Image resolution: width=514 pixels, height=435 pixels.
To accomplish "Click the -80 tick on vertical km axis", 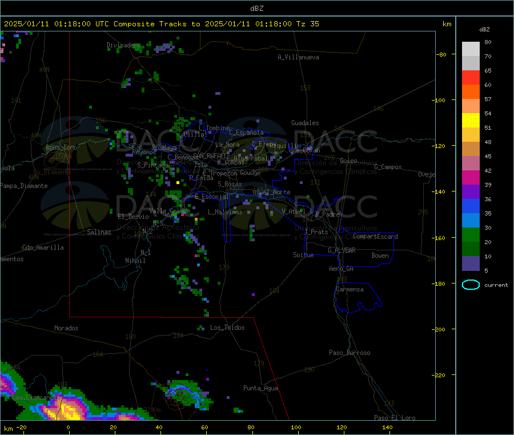I will point(441,54).
